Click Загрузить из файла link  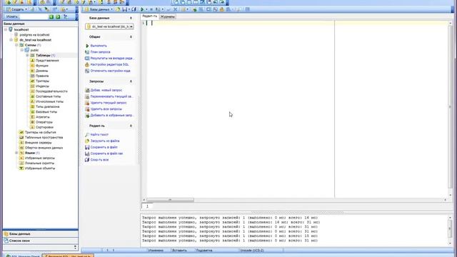tap(105, 141)
